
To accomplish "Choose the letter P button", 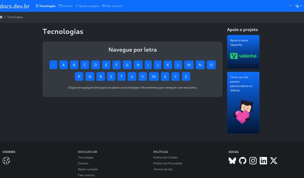I will (79, 77).
